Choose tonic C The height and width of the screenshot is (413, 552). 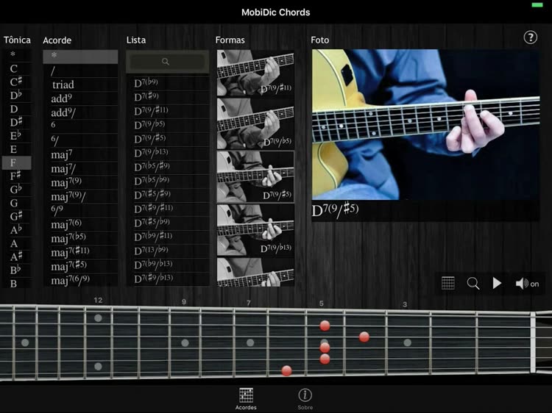coord(16,68)
